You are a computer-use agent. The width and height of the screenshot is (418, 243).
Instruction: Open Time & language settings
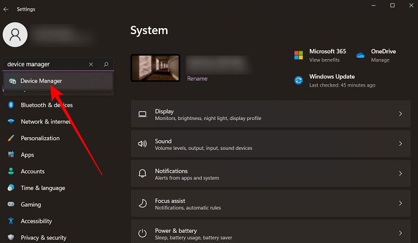tap(43, 187)
